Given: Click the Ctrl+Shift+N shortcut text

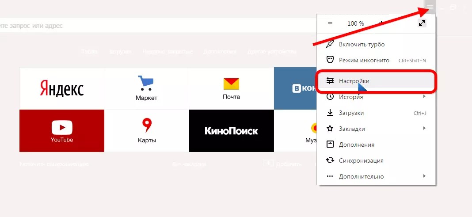Looking at the screenshot, I should (412, 61).
